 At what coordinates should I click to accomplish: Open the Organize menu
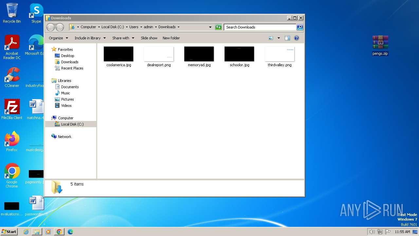tap(58, 38)
